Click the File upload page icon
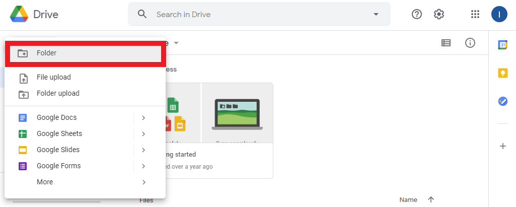This screenshot has width=516, height=207. (x=23, y=79)
